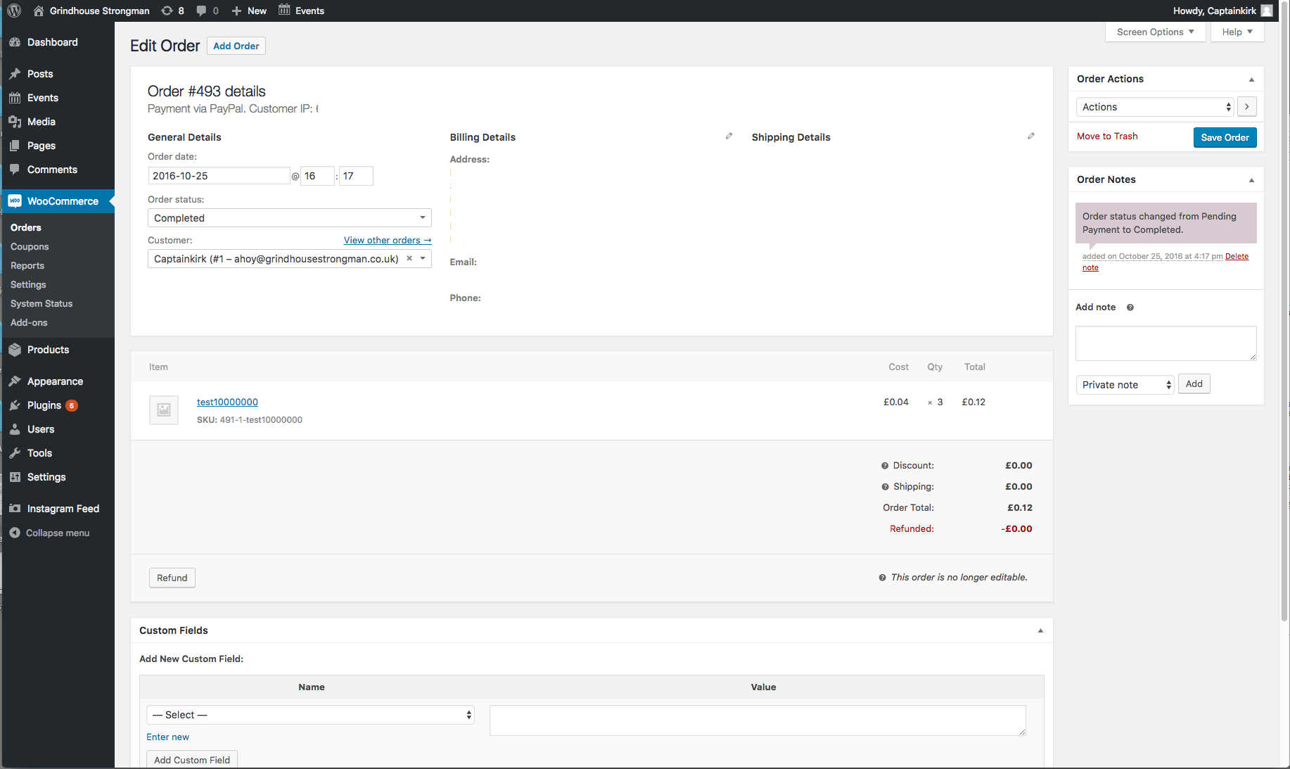The width and height of the screenshot is (1290, 769).
Task: Click the updates icon in admin bar
Action: point(167,11)
